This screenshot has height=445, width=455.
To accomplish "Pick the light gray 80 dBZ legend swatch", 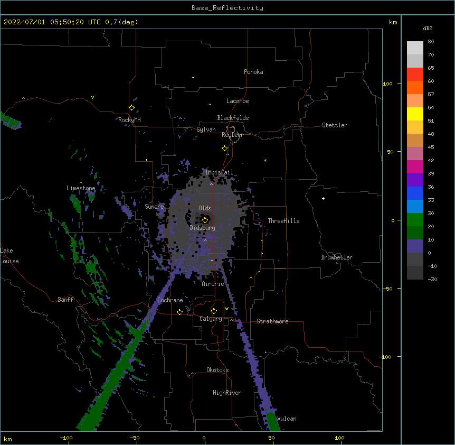I will coord(415,48).
